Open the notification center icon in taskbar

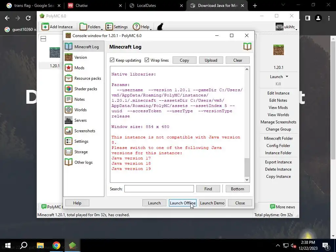pos(325,246)
